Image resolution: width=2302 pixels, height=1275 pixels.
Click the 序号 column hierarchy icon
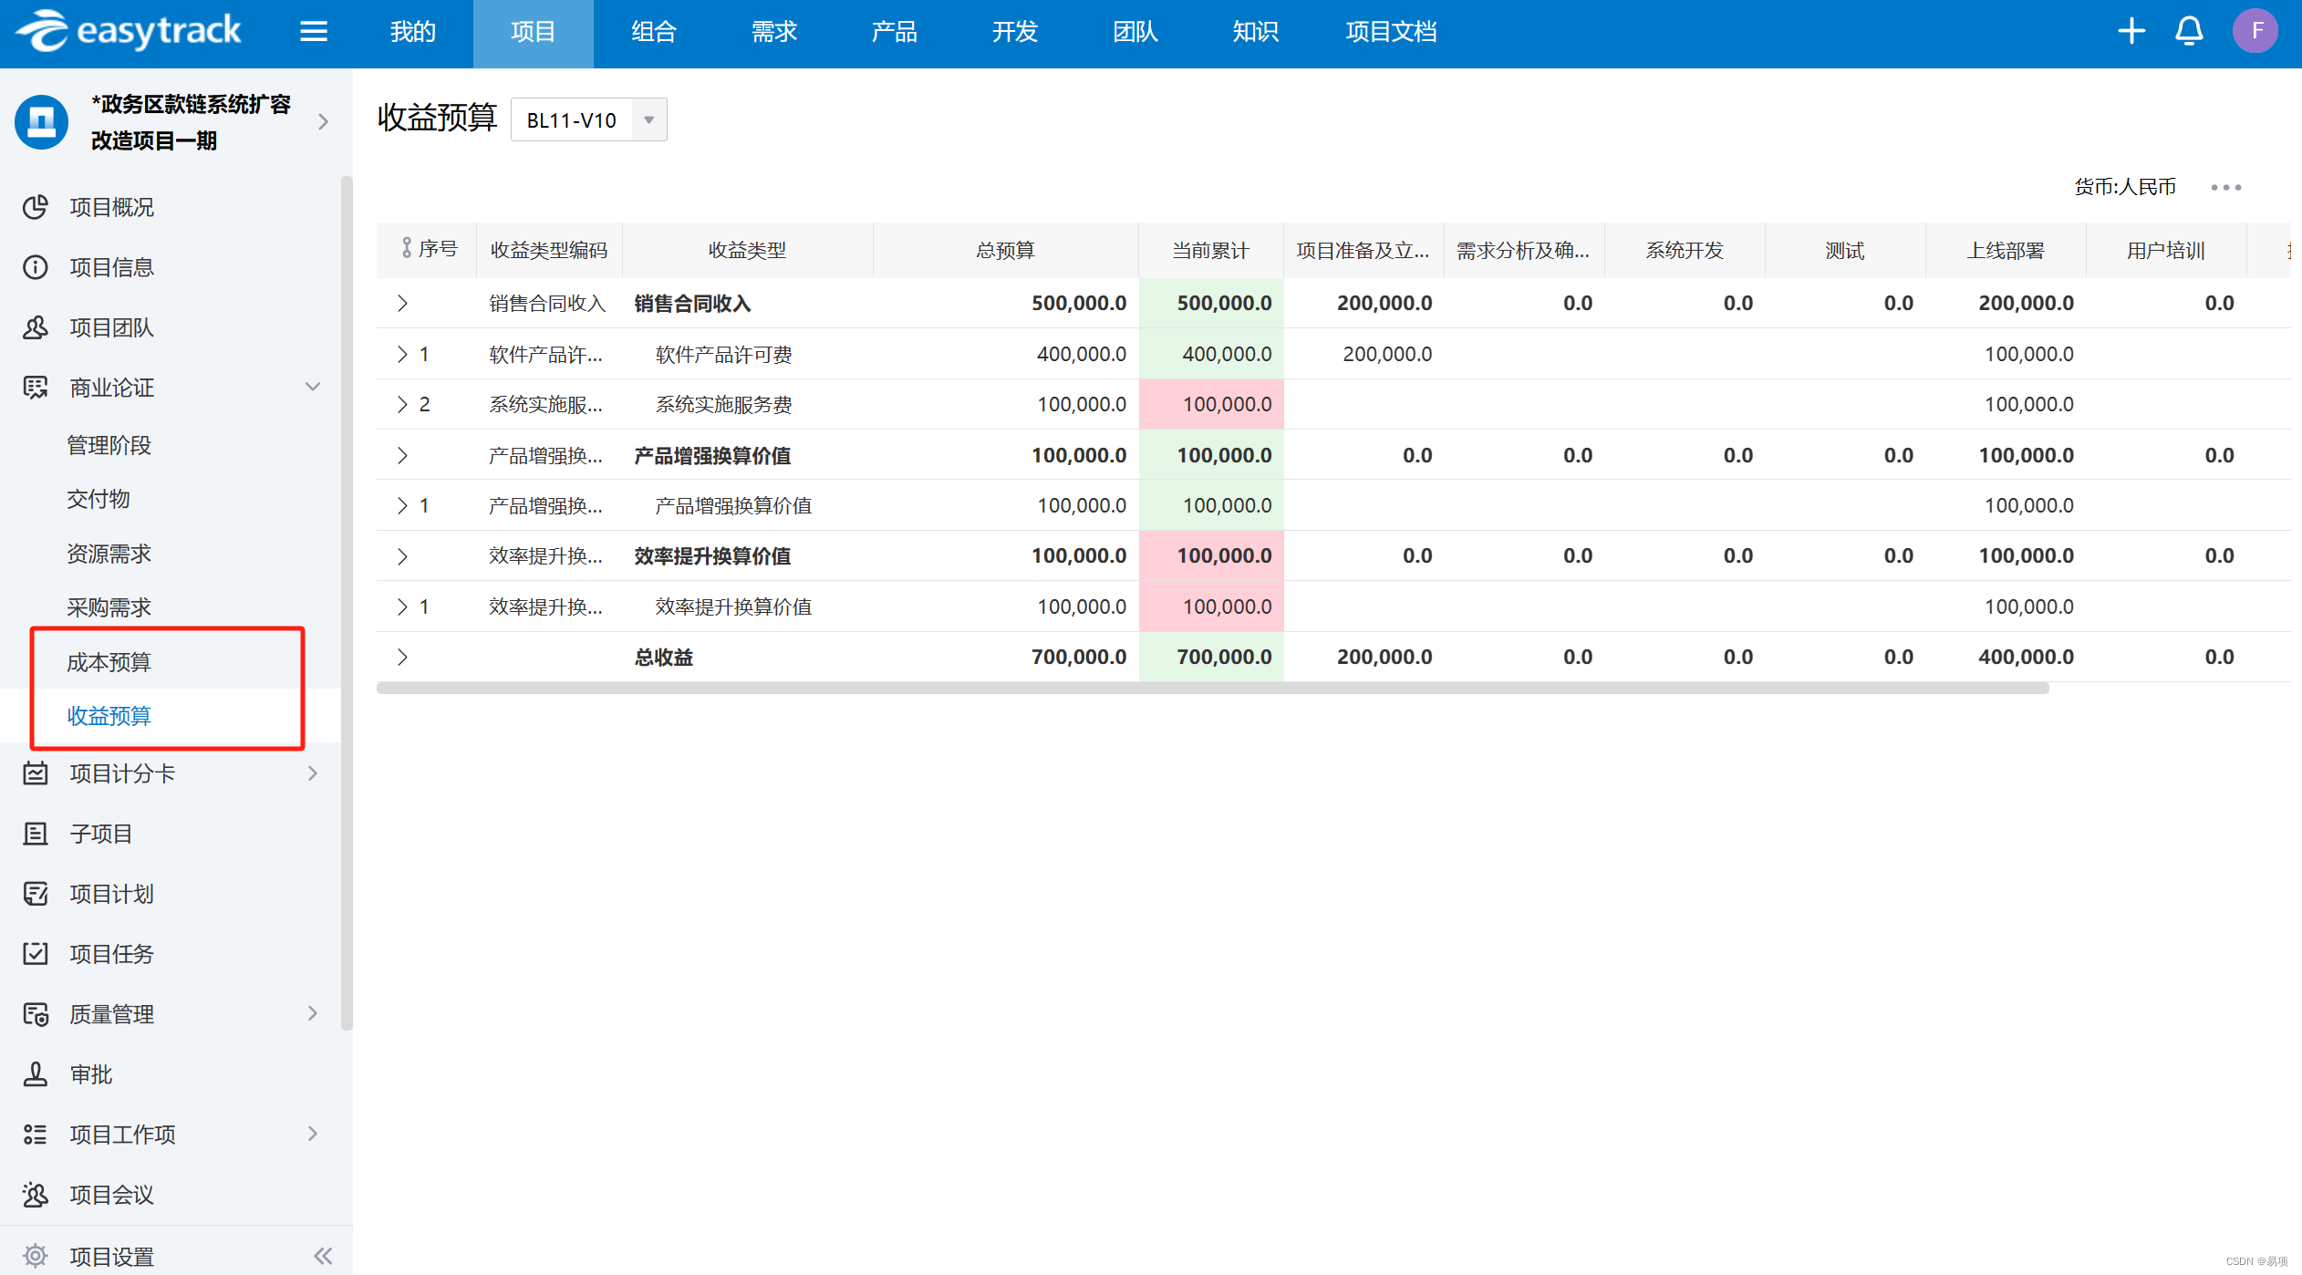coord(407,248)
